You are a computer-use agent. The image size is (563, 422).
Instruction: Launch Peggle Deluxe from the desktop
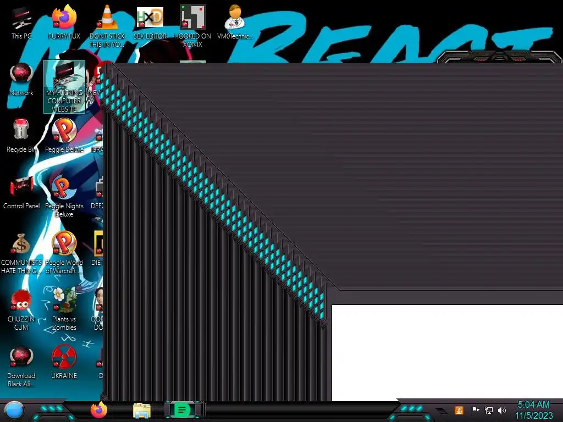click(64, 136)
